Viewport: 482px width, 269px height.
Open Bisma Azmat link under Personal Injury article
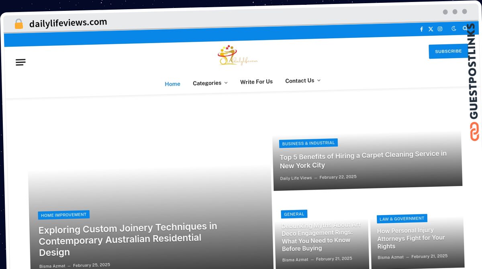pos(391,257)
